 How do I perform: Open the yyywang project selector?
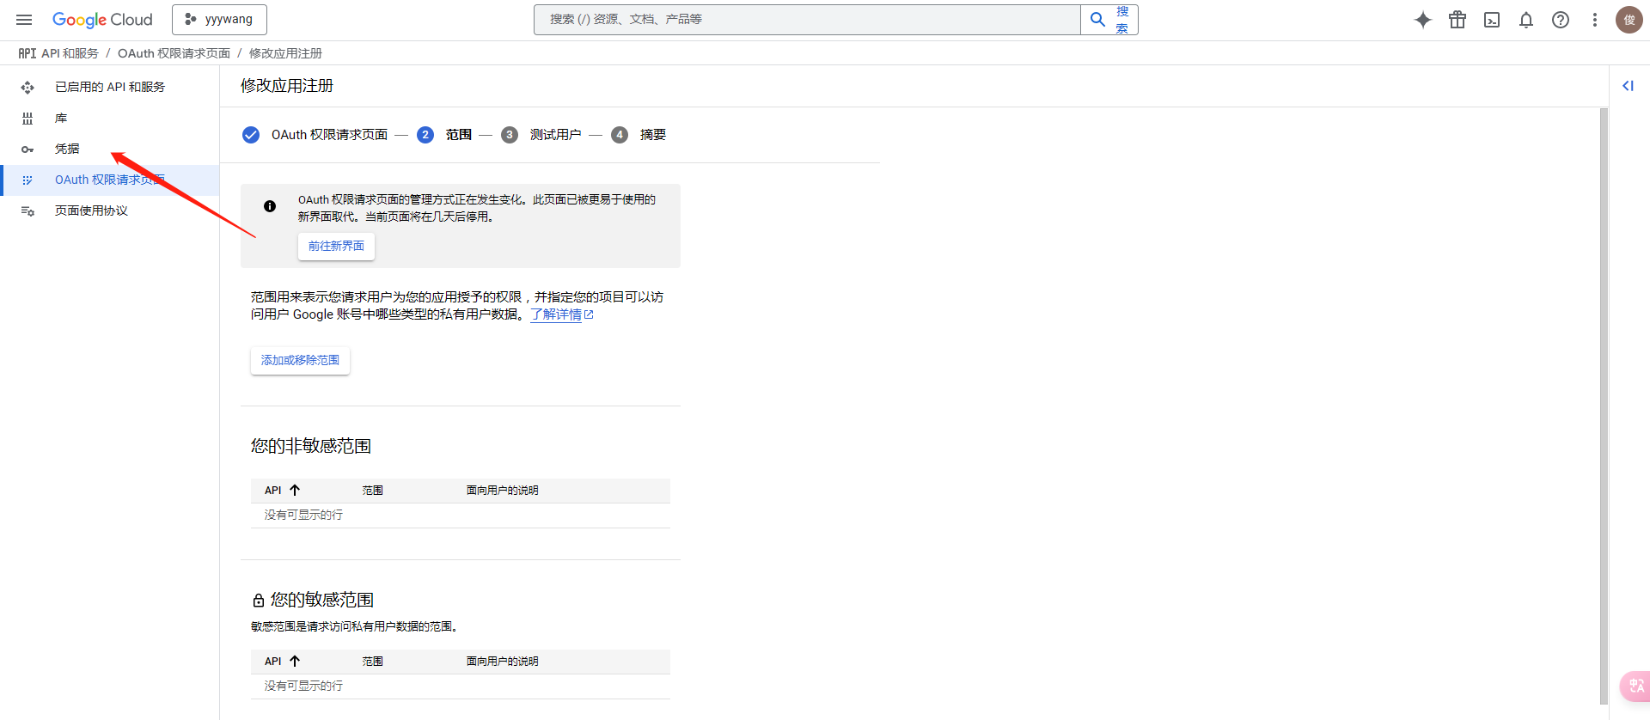point(219,20)
